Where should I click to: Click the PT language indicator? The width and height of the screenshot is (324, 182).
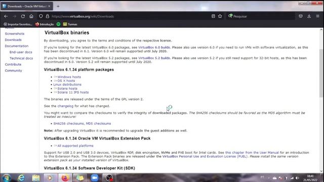pyautogui.click(x=262, y=177)
